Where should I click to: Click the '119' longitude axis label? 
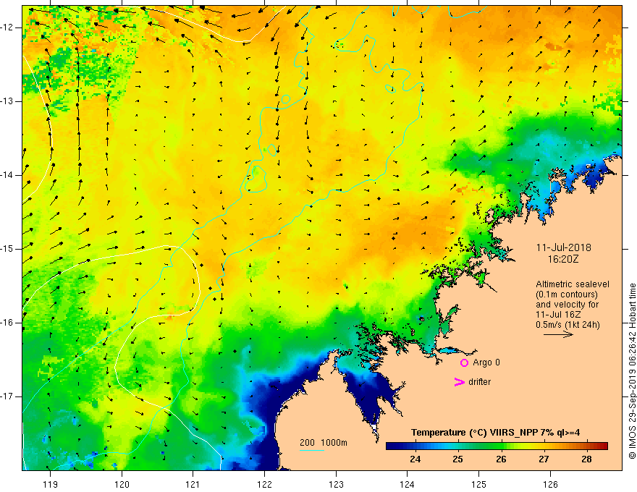click(x=50, y=484)
